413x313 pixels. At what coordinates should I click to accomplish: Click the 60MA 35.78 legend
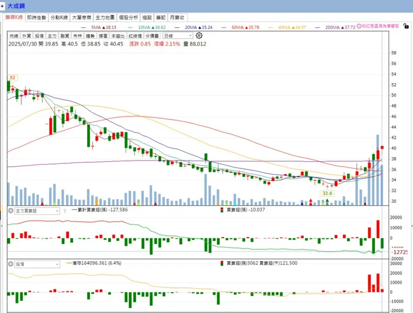pyautogui.click(x=246, y=27)
